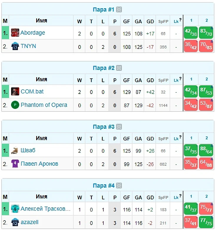Open Abordage player profile link
215x230 pixels.
pyautogui.click(x=33, y=33)
